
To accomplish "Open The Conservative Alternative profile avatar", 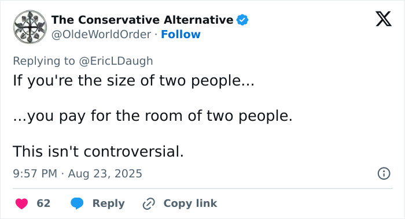I will (30, 27).
